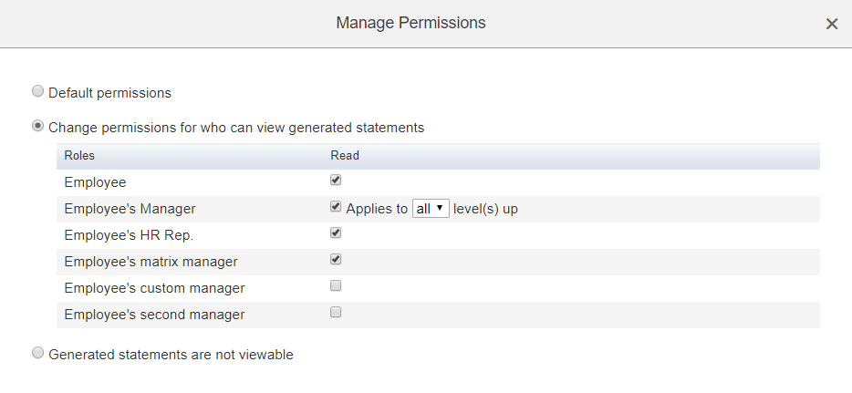The image size is (852, 393).
Task: Click the Roles column header
Action: (x=79, y=156)
